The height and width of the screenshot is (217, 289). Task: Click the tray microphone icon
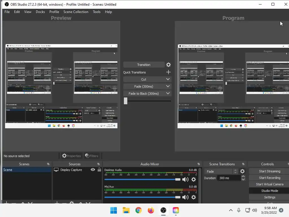(x=239, y=210)
